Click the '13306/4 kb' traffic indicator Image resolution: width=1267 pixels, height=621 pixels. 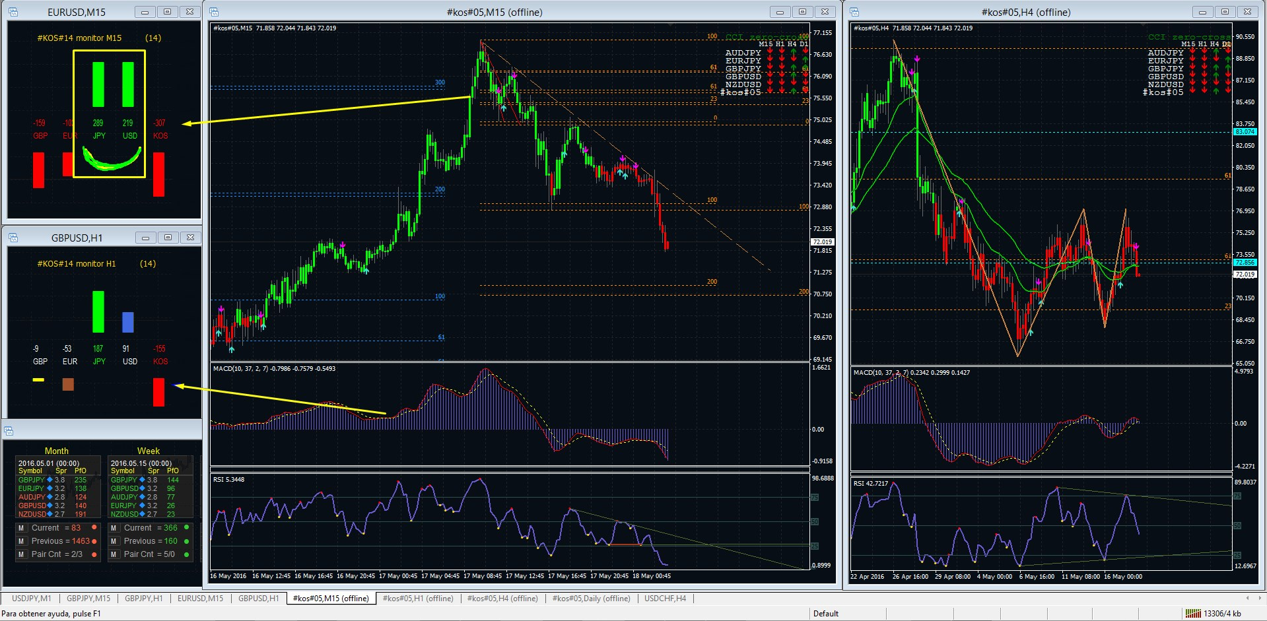click(1222, 614)
